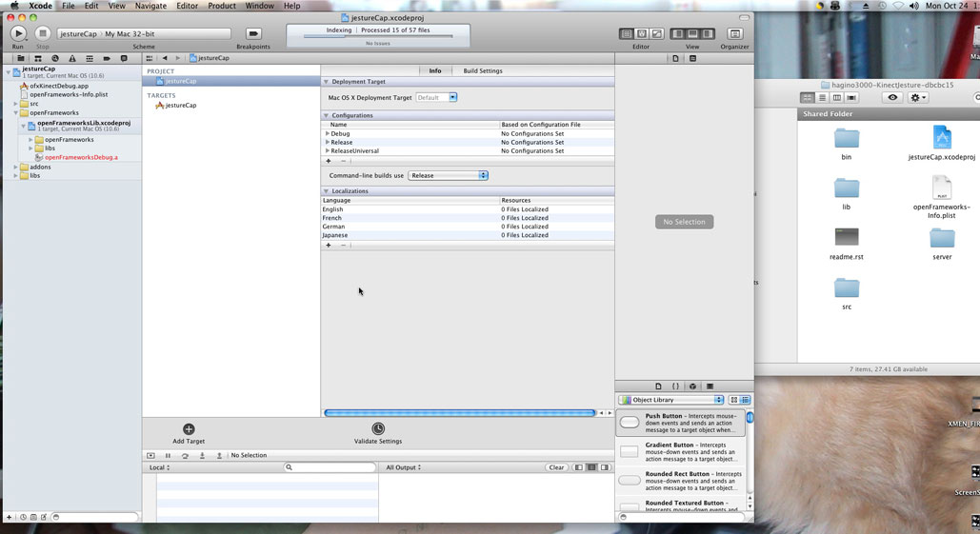Show the Media library
The height and width of the screenshot is (534, 980).
tap(710, 386)
